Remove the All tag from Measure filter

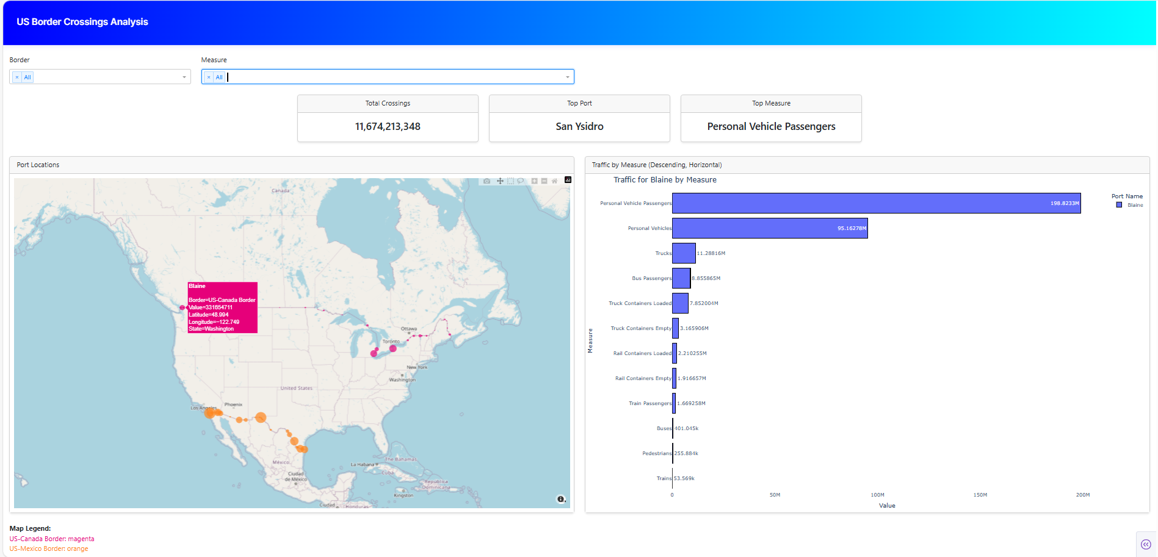[x=209, y=77]
